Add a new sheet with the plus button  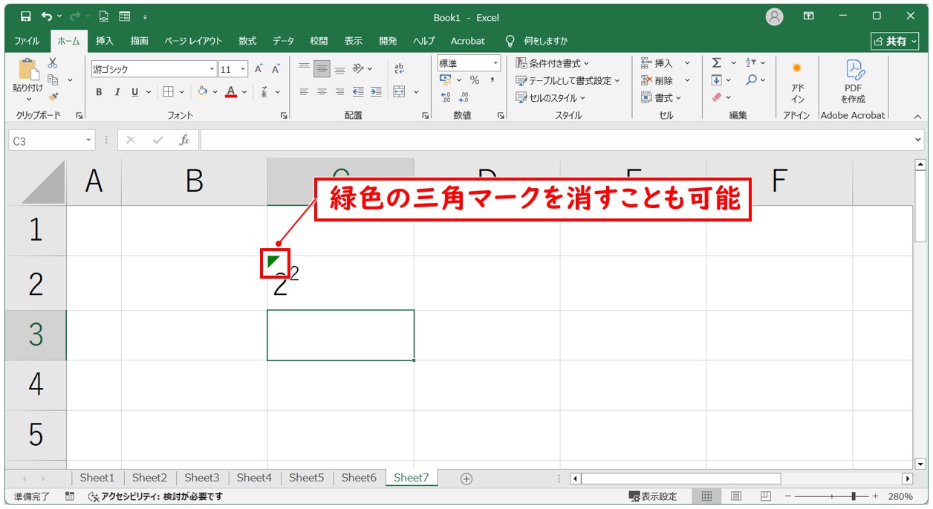[466, 479]
